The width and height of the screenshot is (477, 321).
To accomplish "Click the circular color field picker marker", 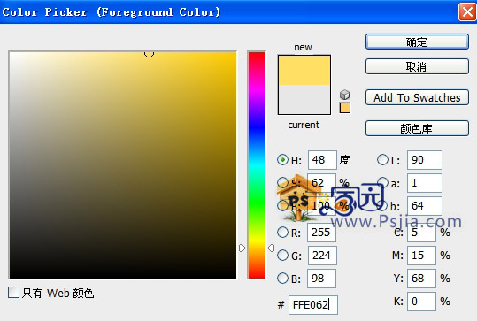I will pos(149,53).
